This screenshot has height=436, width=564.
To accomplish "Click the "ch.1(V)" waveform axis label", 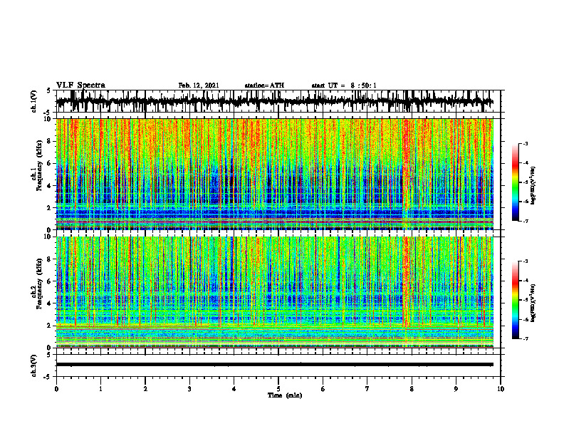I will [x=34, y=101].
